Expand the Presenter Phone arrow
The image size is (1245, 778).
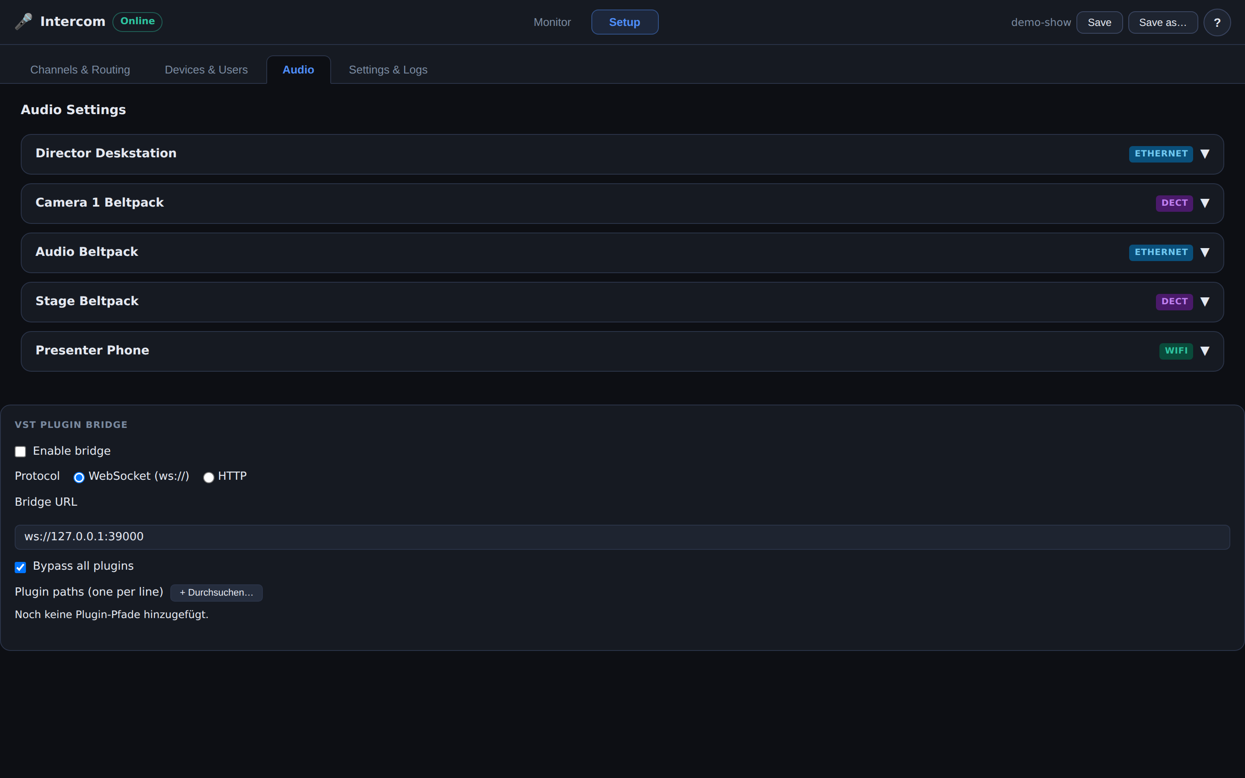coord(1204,351)
